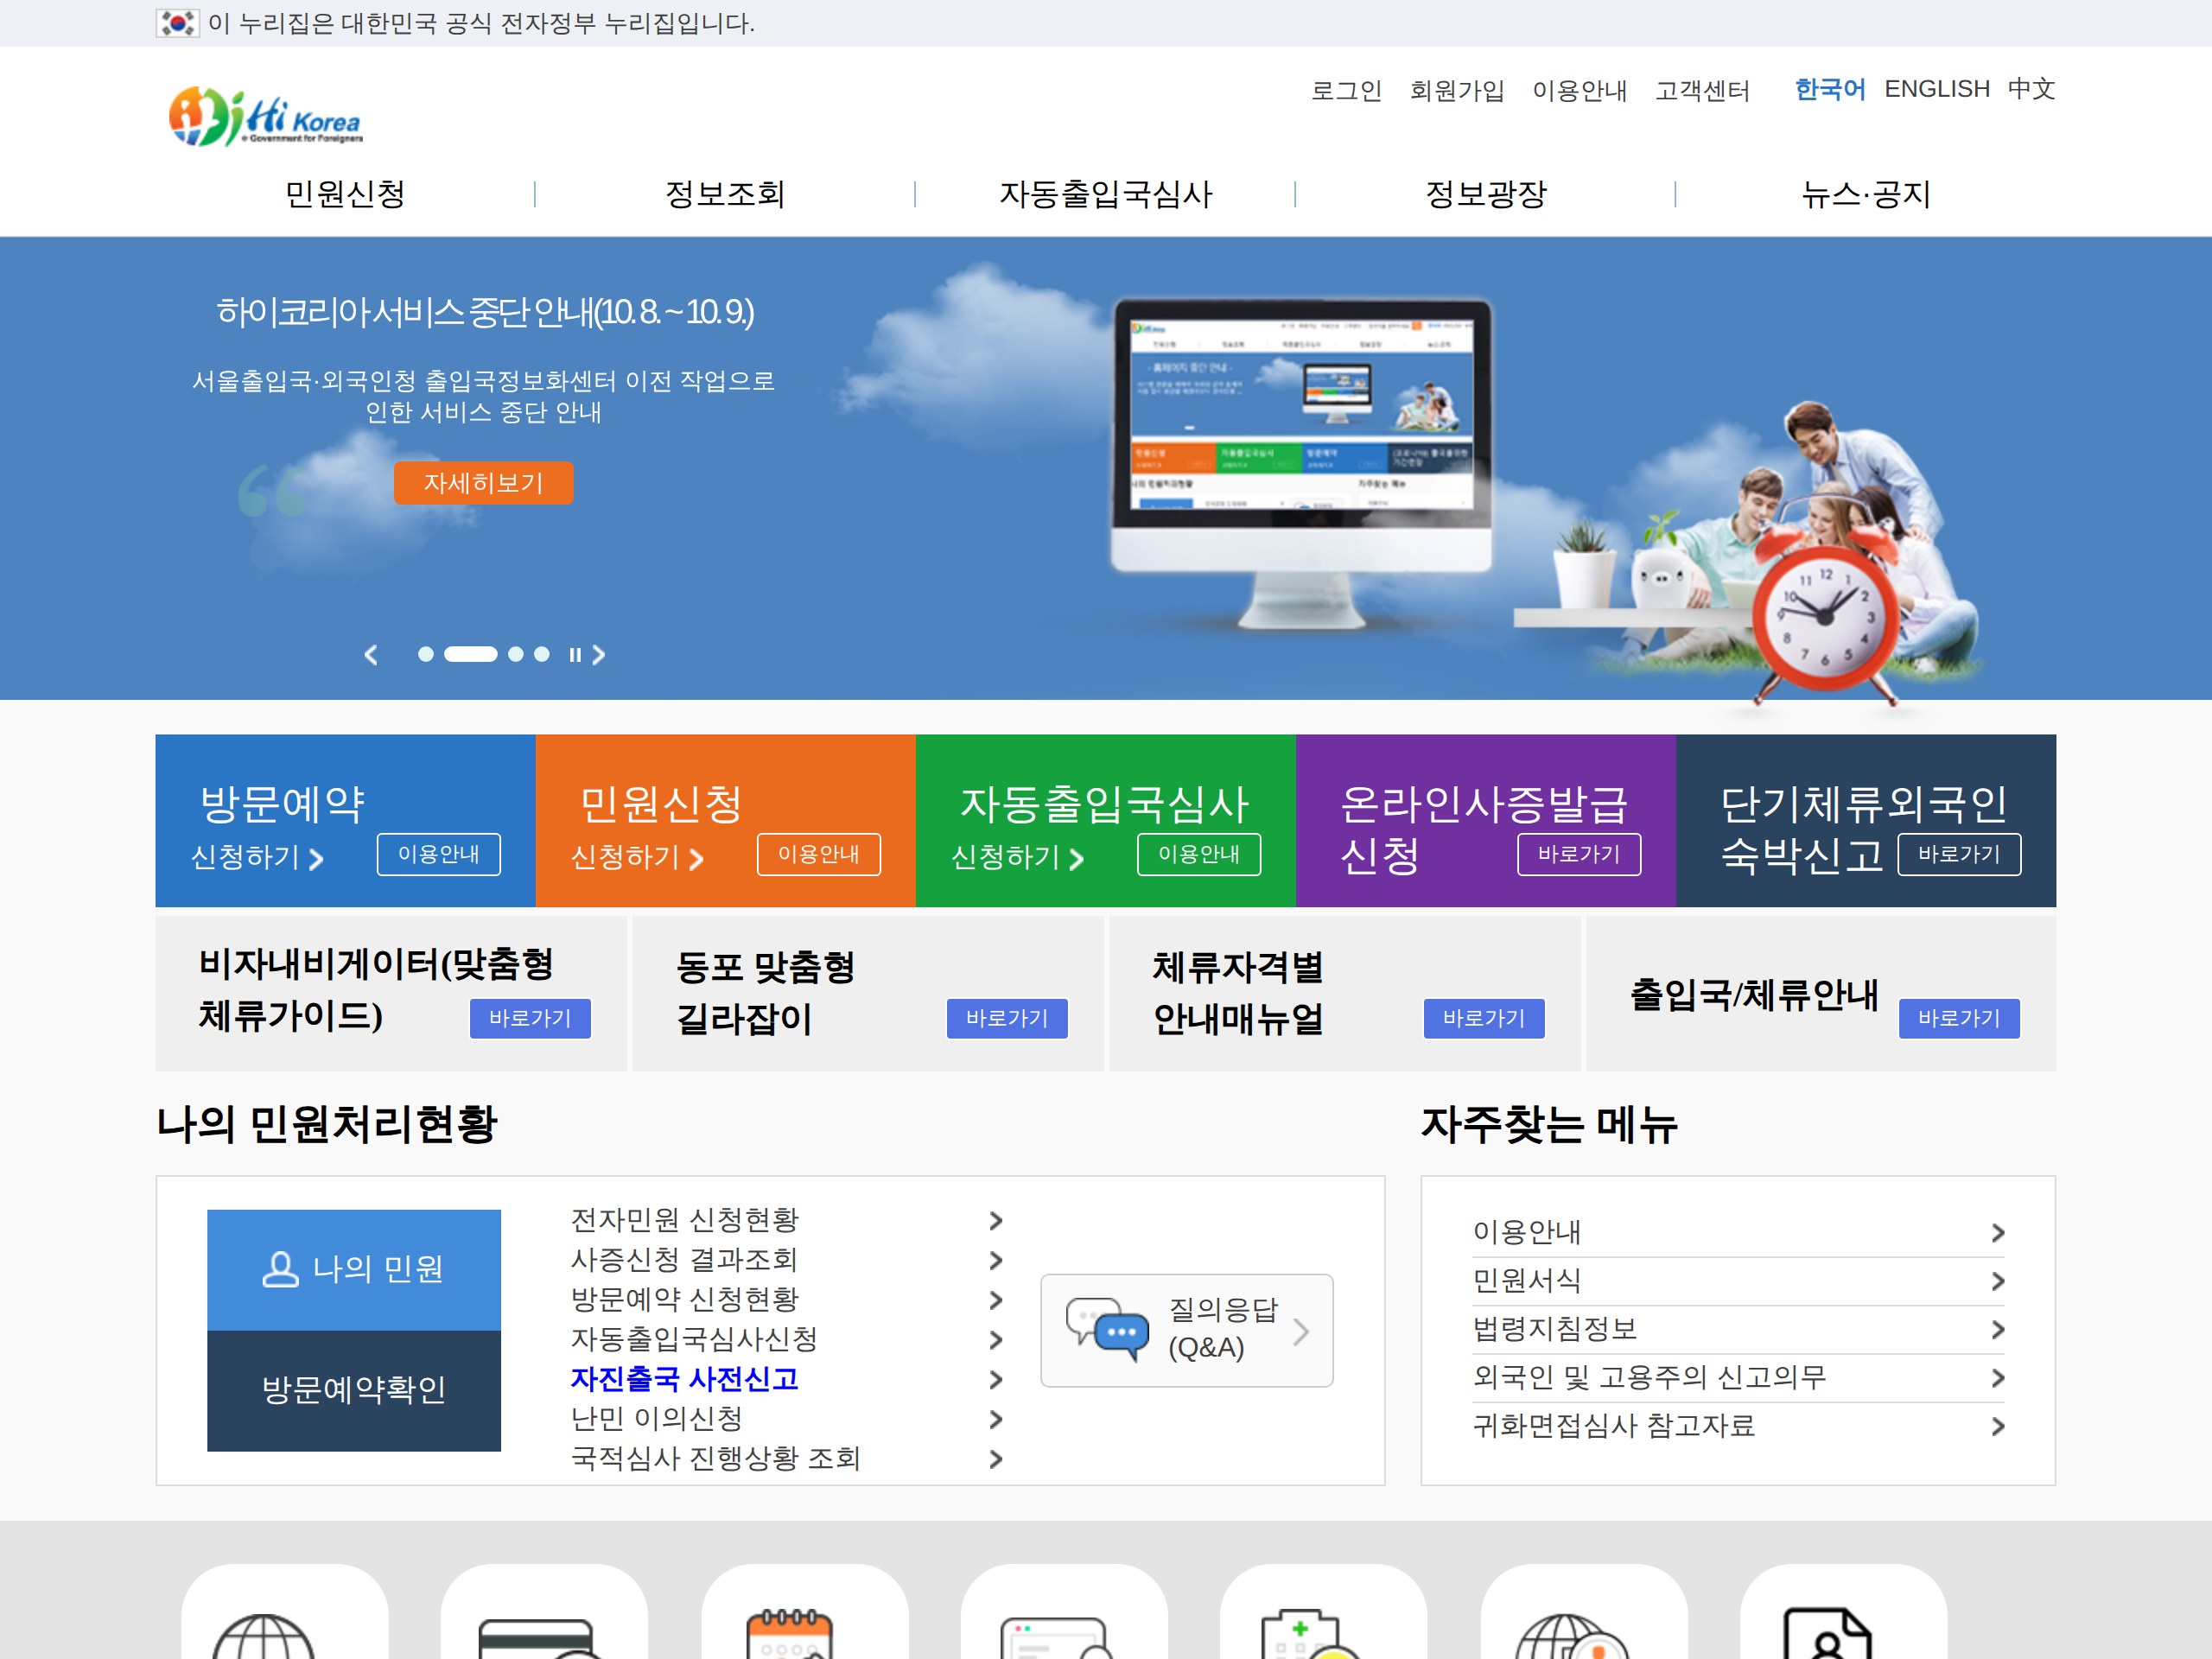The image size is (2212, 1659).
Task: Click chevron next to 자동출입국심사신청
Action: [x=995, y=1340]
